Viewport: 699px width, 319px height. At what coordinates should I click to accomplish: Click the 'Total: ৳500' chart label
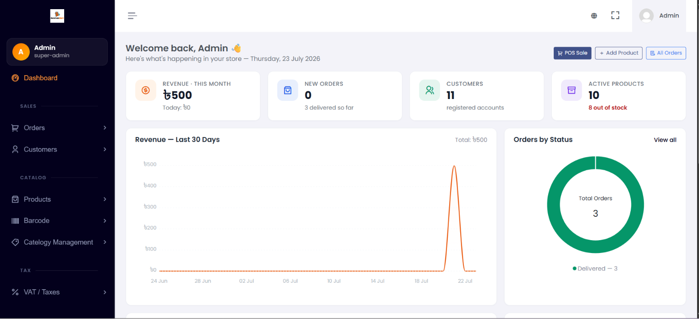(x=471, y=140)
